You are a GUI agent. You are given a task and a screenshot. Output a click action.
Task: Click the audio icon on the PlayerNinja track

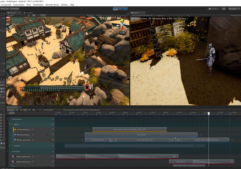(15, 129)
